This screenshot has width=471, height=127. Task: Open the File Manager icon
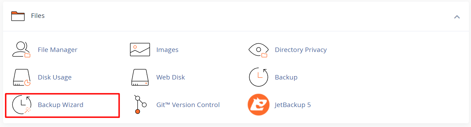21,50
